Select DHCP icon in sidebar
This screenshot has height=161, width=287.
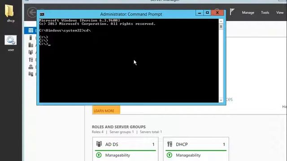pyautogui.click(x=31, y=59)
